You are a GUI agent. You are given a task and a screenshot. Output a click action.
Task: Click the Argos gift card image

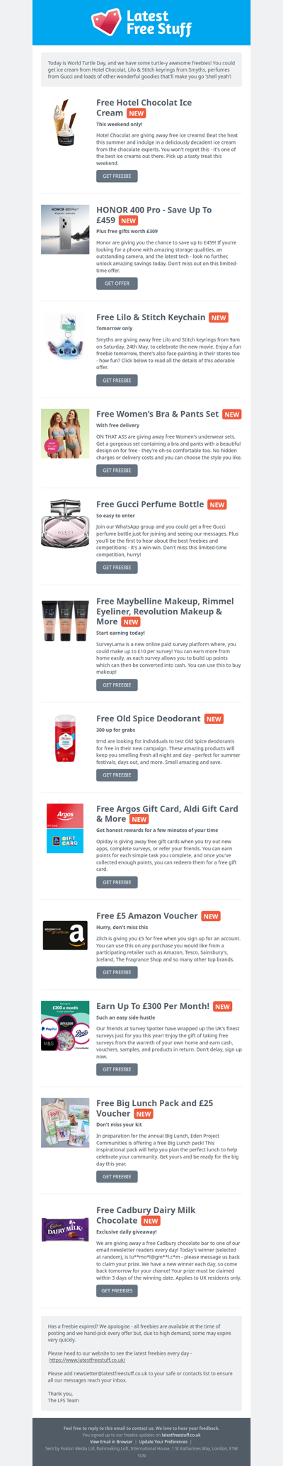(65, 828)
